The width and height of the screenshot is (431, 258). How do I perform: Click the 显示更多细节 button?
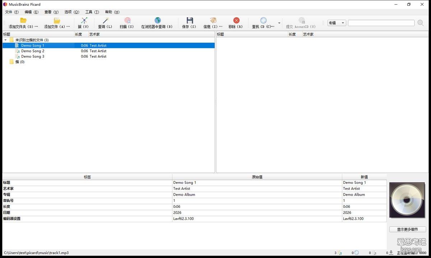pyautogui.click(x=408, y=229)
